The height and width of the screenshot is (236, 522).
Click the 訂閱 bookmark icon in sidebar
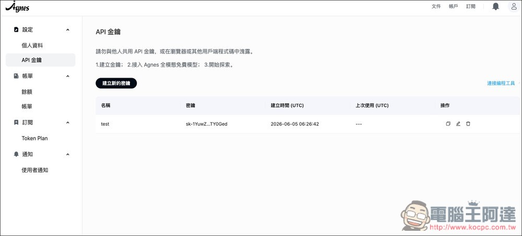(16, 122)
